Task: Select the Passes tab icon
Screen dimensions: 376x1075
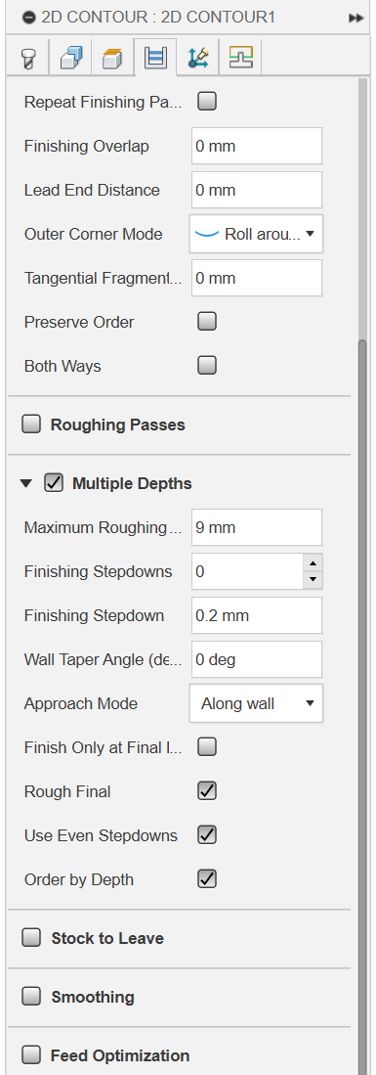Action: [155, 59]
